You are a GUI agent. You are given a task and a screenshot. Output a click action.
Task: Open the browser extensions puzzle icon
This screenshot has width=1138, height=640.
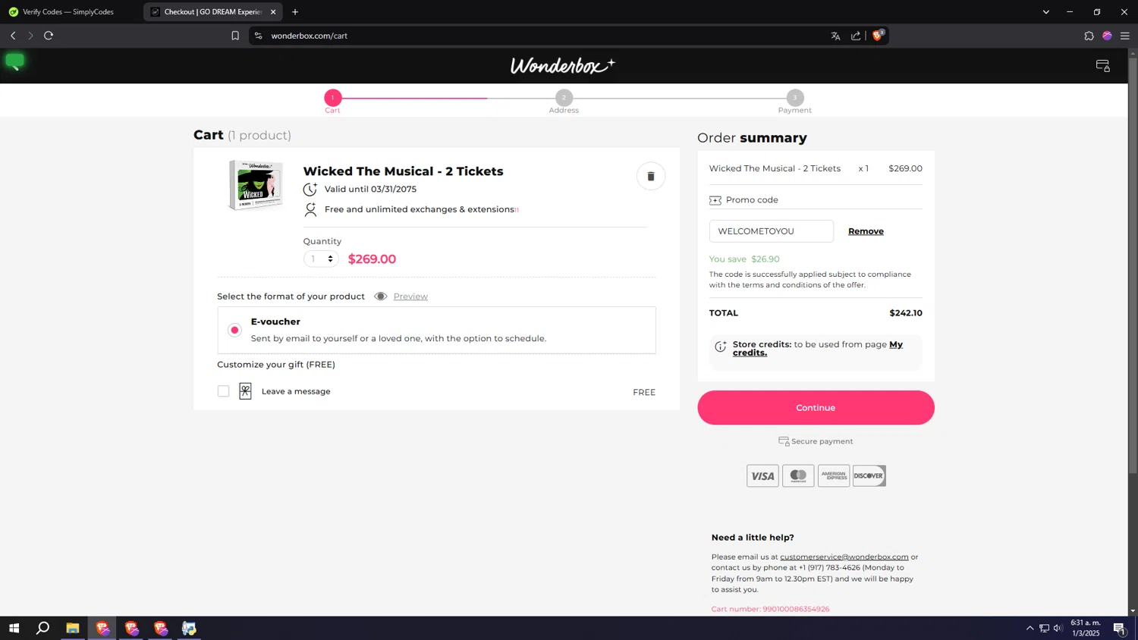1089,36
